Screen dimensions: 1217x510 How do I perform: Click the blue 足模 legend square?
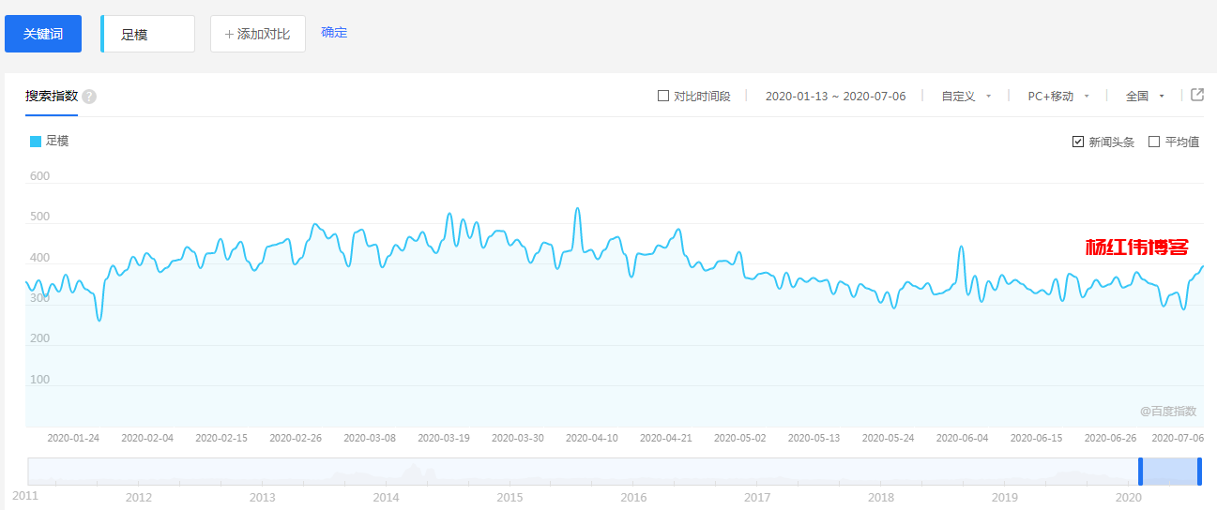pyautogui.click(x=36, y=142)
